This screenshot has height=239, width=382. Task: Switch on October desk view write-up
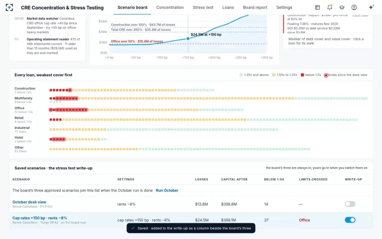(x=350, y=204)
